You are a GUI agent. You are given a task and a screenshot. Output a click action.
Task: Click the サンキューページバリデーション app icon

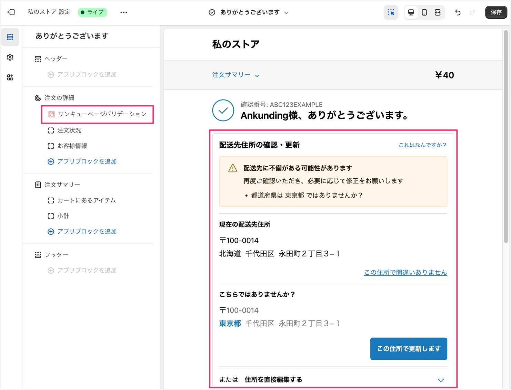(51, 114)
